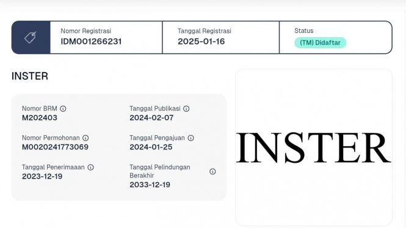
Task: Open info icon next to Tanggal Penerimaaan
Action: (90, 167)
